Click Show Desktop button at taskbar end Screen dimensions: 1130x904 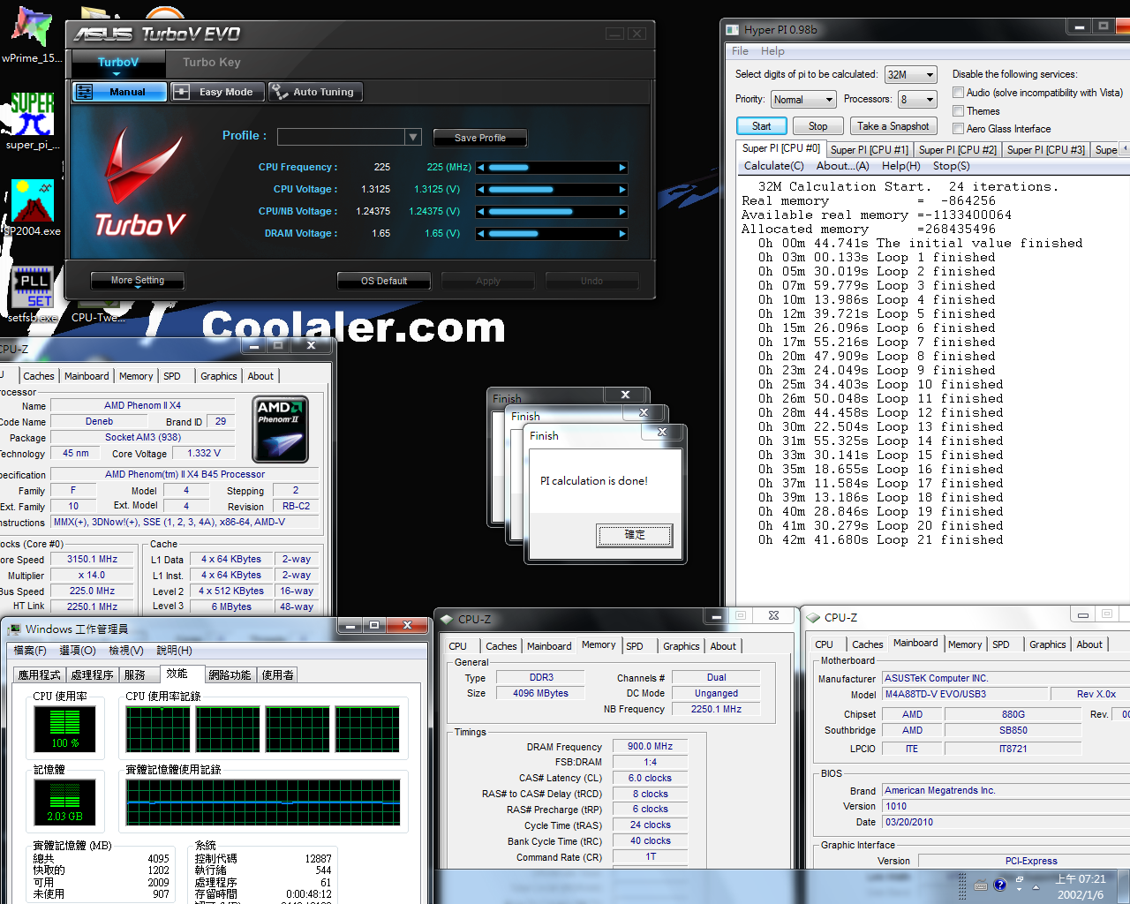tap(1123, 886)
